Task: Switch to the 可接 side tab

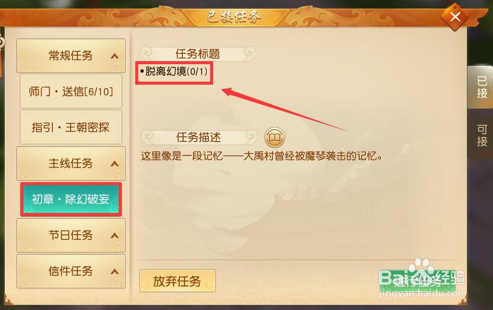Action: tap(481, 136)
